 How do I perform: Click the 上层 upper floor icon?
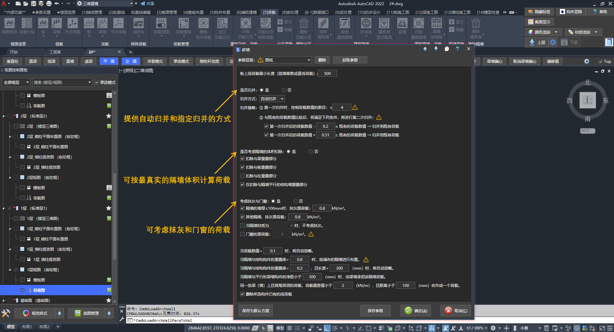pyautogui.click(x=537, y=42)
